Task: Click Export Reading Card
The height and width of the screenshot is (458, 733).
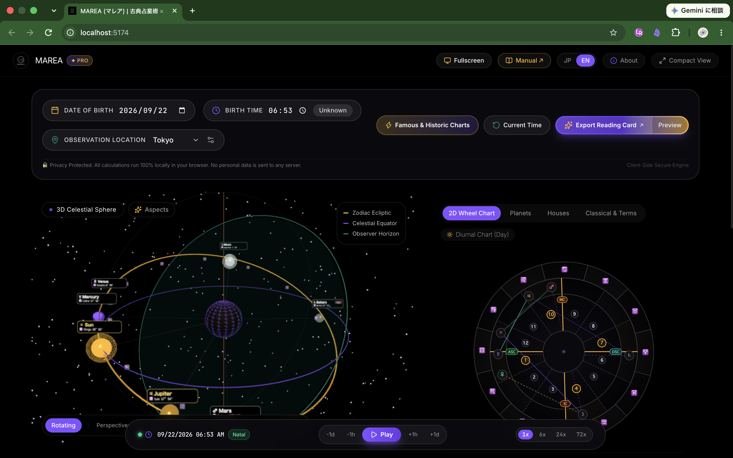Action: pyautogui.click(x=604, y=125)
